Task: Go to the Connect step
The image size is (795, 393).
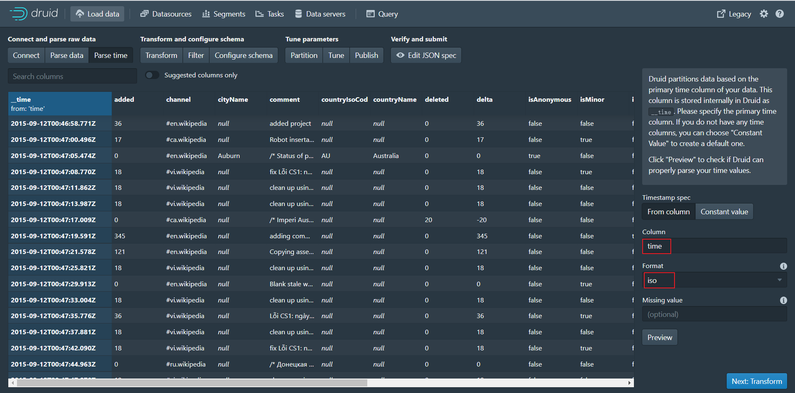Action: click(26, 55)
